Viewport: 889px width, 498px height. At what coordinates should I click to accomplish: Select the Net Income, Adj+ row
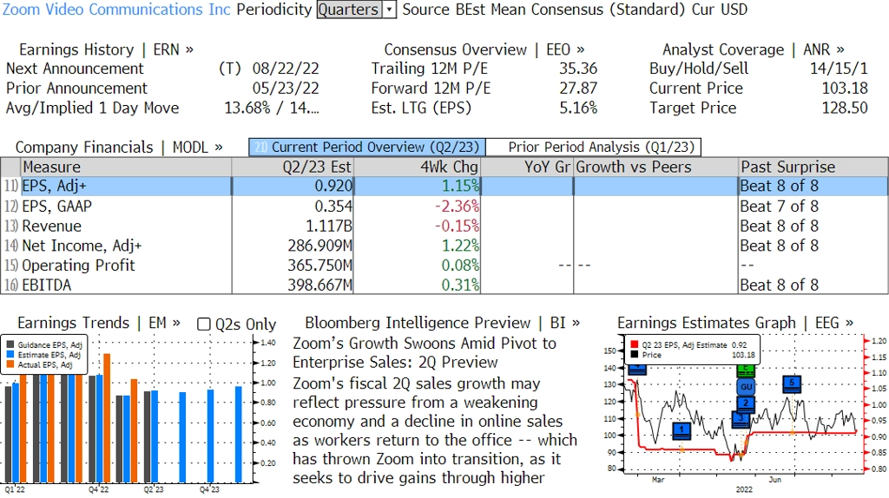click(x=444, y=246)
